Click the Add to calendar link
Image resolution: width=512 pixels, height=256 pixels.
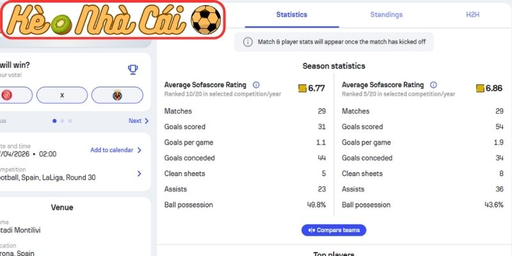[x=111, y=150]
